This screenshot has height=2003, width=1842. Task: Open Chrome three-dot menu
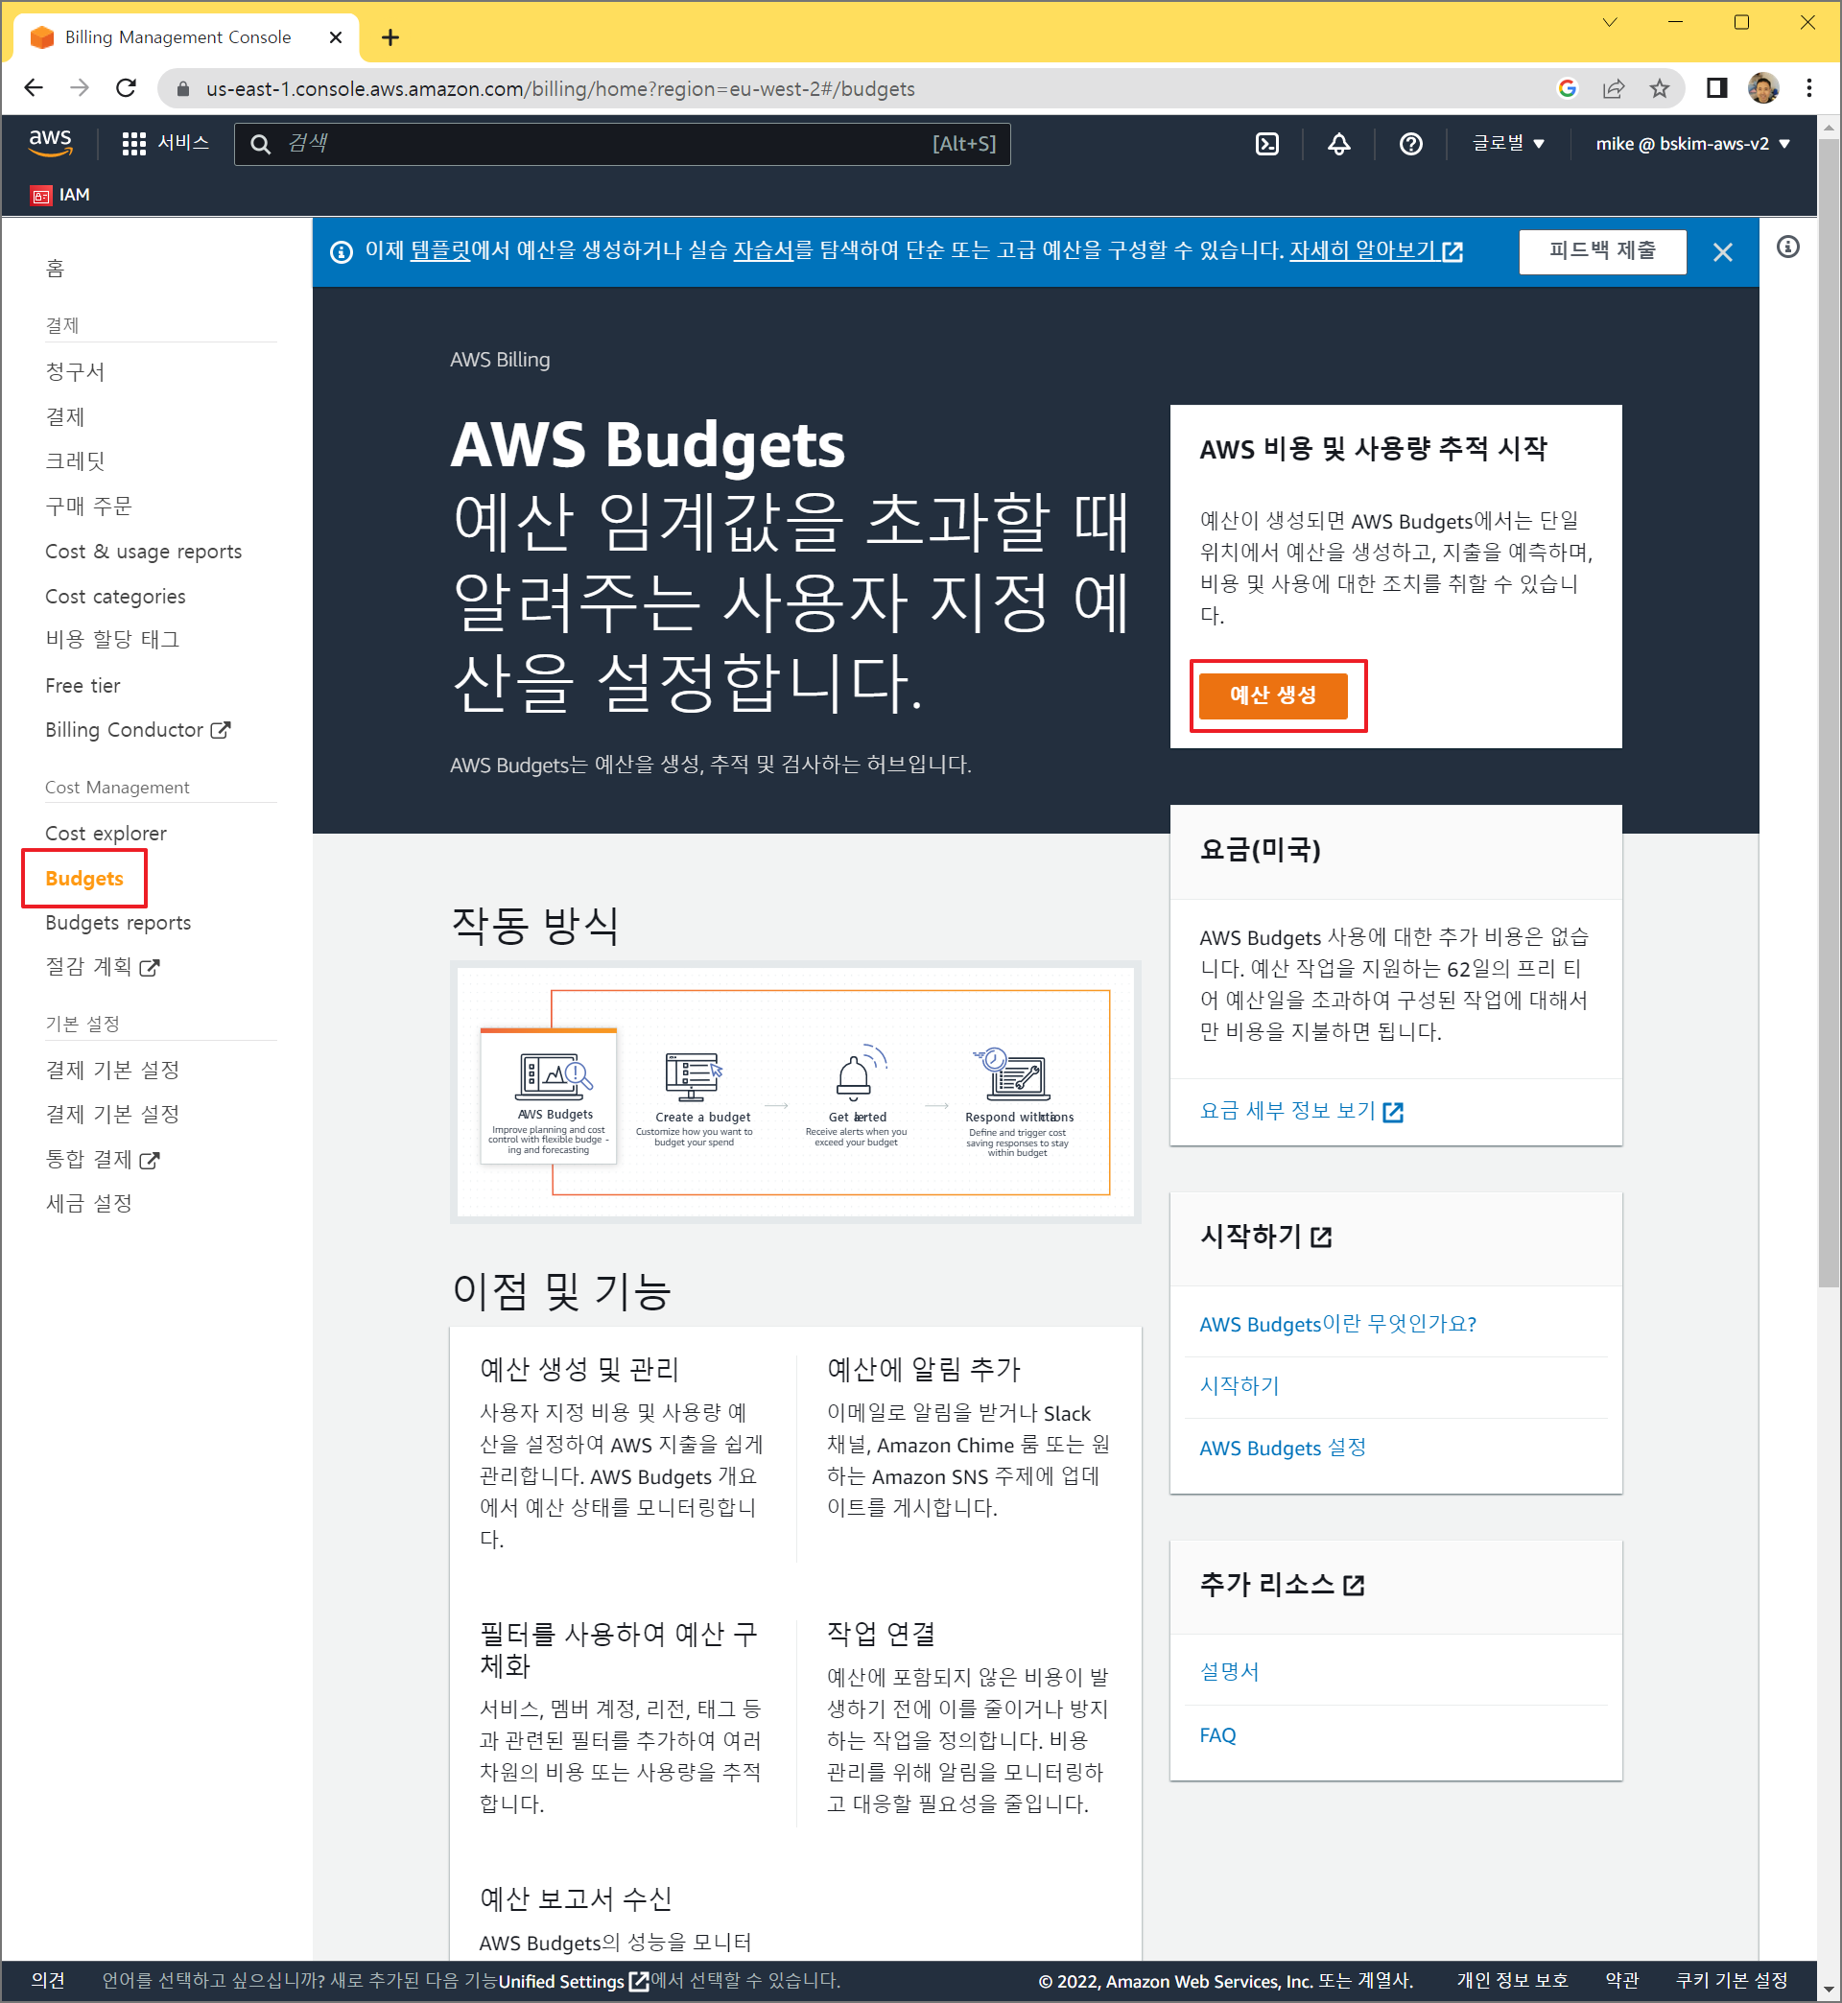coord(1809,88)
